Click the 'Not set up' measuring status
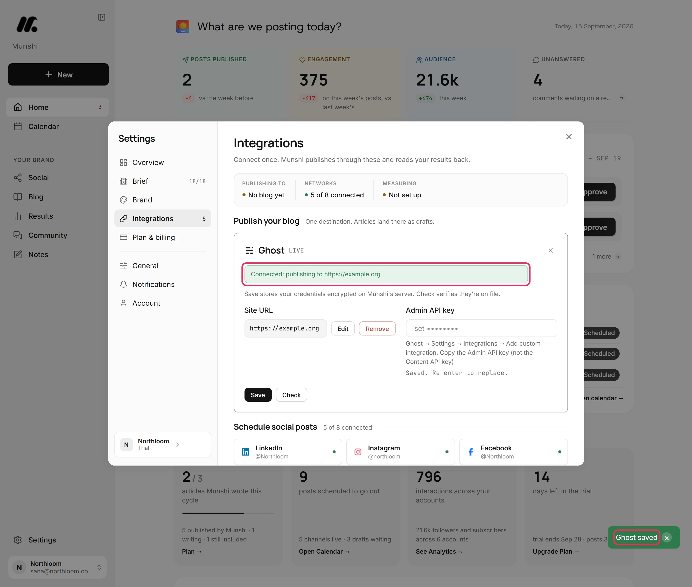The image size is (692, 587). [x=402, y=195]
